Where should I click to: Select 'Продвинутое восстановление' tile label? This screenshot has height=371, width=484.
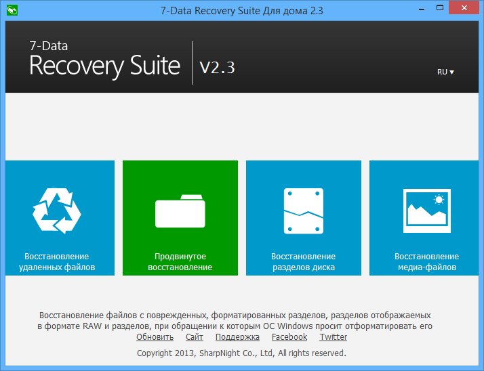pyautogui.click(x=180, y=262)
